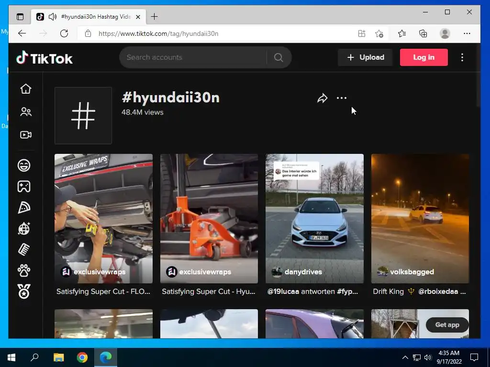
Task: Click the hashtag symbol image tile
Action: (83, 116)
